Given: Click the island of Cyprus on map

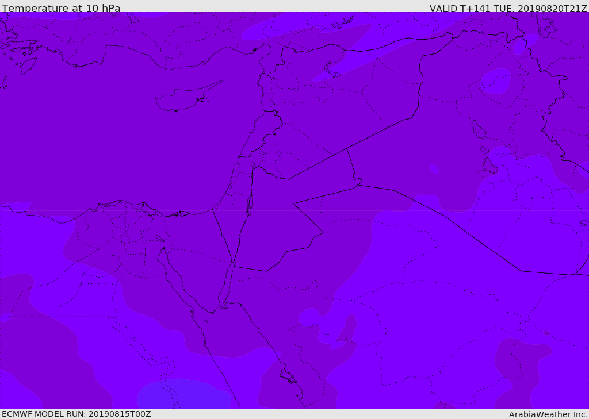Looking at the screenshot, I should click(x=189, y=97).
